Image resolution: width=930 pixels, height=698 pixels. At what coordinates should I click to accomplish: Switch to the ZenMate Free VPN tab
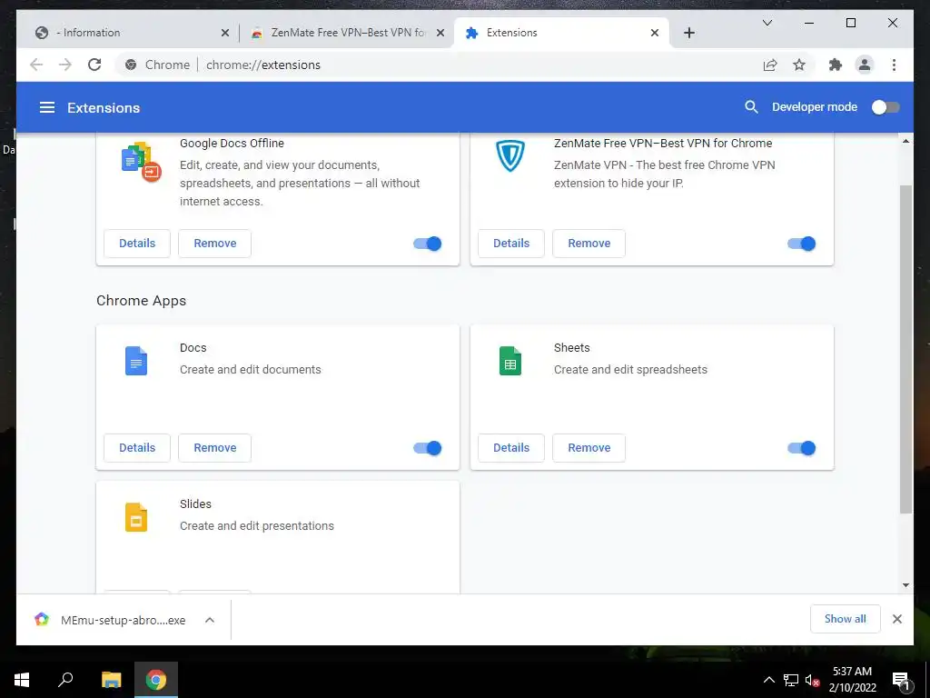pyautogui.click(x=347, y=33)
